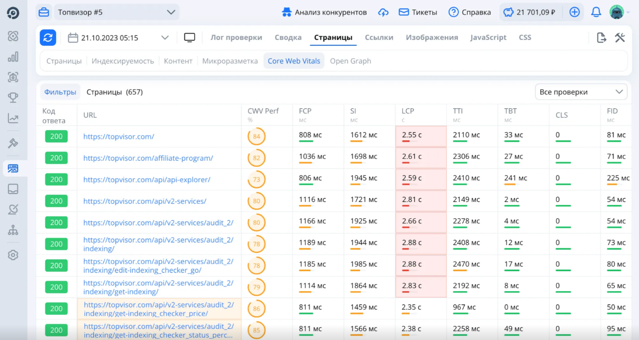639x340 pixels.
Task: Open the hammer/gavel icon in sidebar
Action: coord(13,143)
